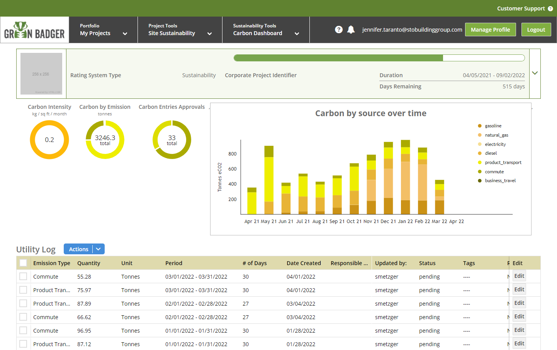The image size is (557, 350).
Task: Click the Actions button in Utility Log
Action: [x=79, y=249]
